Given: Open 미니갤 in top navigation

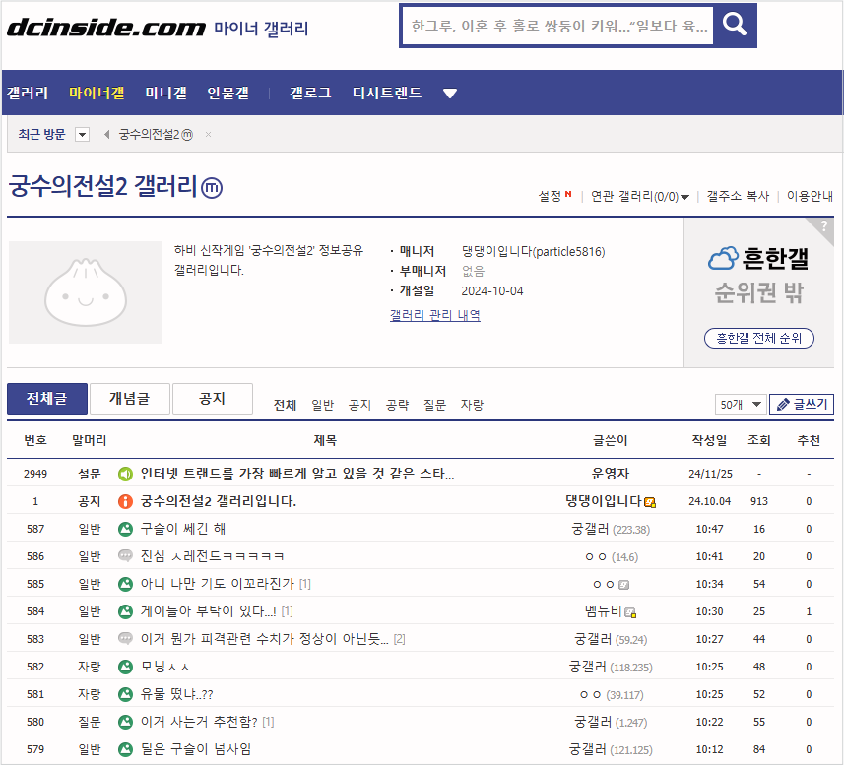Looking at the screenshot, I should (x=166, y=94).
